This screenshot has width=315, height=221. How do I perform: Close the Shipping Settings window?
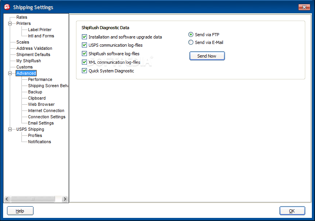(304, 7)
